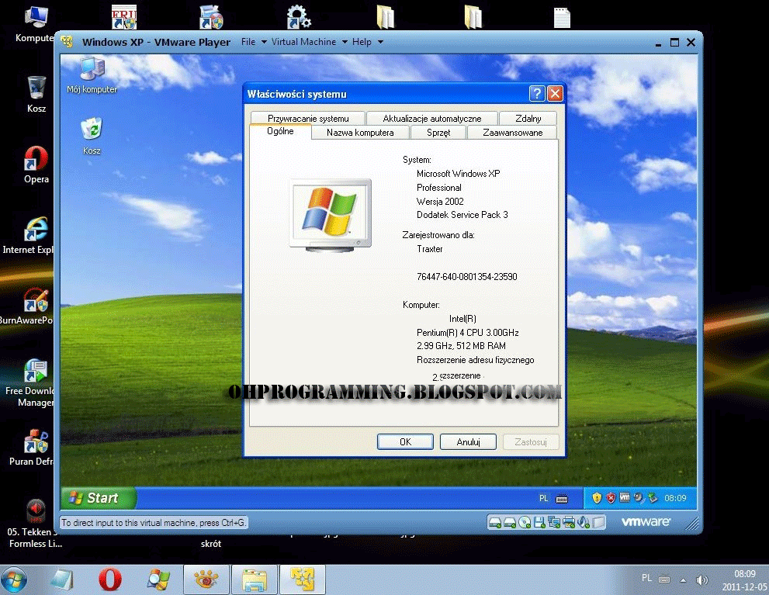Screen dimensions: 769x595
Task: Click the VMware Tools 'vm' icon in XP tray
Action: tap(625, 497)
